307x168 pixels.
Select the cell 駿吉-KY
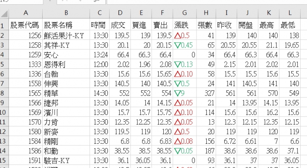coord(66,160)
